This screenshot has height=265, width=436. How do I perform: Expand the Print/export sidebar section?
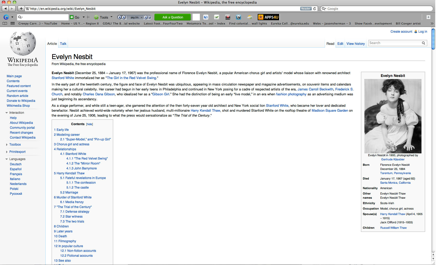coord(17,152)
